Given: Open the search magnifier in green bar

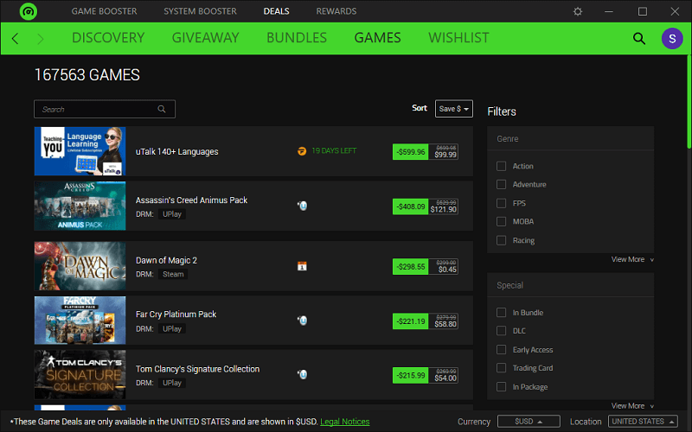Looking at the screenshot, I should (x=639, y=38).
